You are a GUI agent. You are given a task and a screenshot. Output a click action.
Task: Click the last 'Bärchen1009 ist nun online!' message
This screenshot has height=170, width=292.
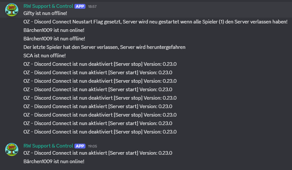54,162
